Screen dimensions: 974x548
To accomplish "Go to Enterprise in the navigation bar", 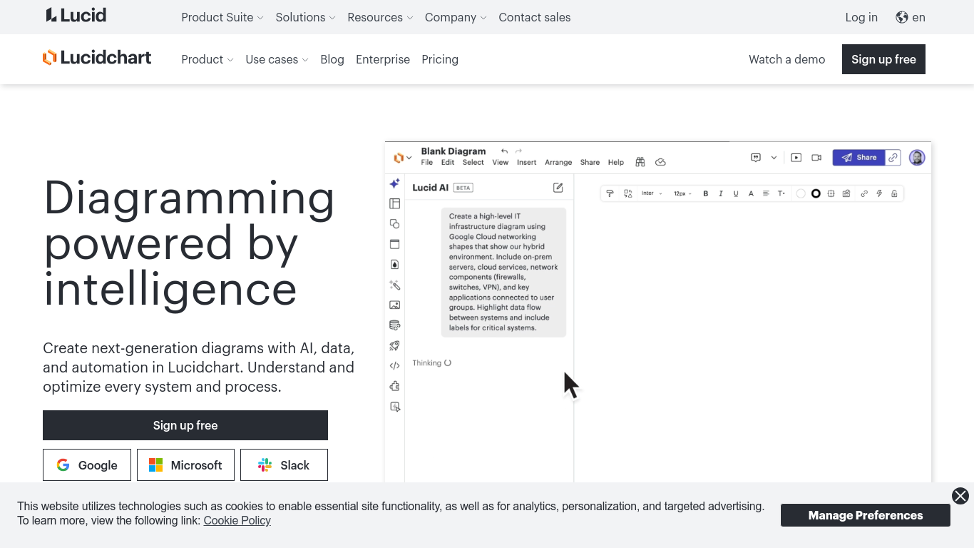I will 383,59.
